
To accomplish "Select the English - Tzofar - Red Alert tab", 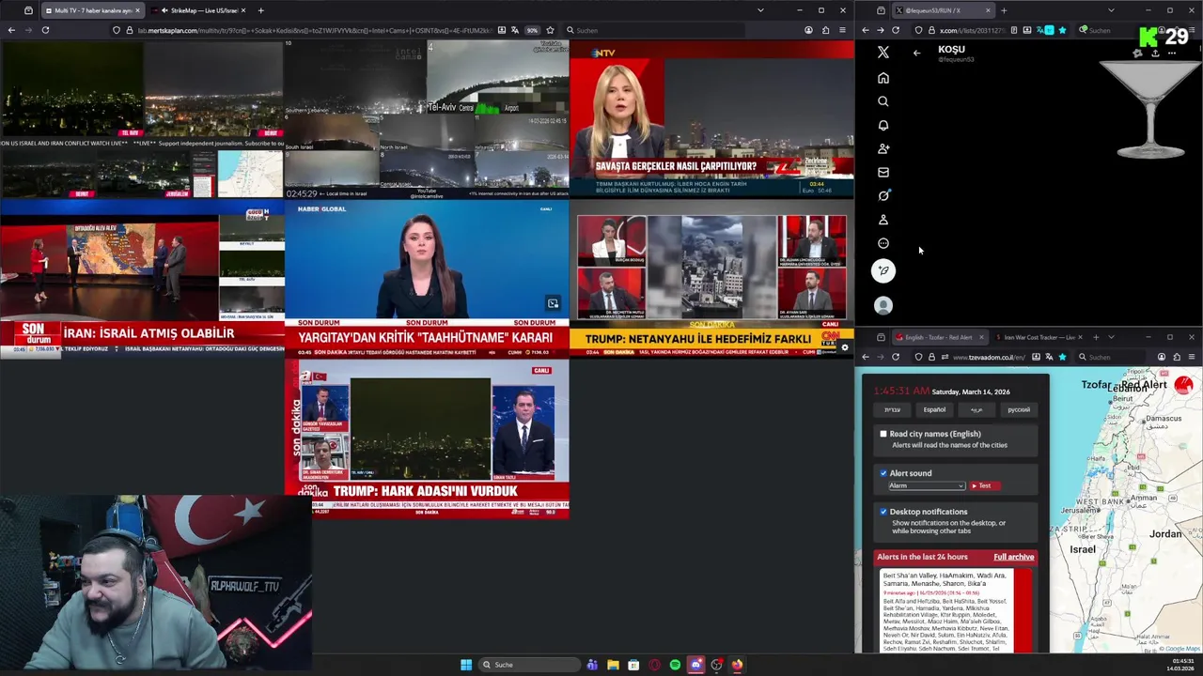I will click(939, 337).
